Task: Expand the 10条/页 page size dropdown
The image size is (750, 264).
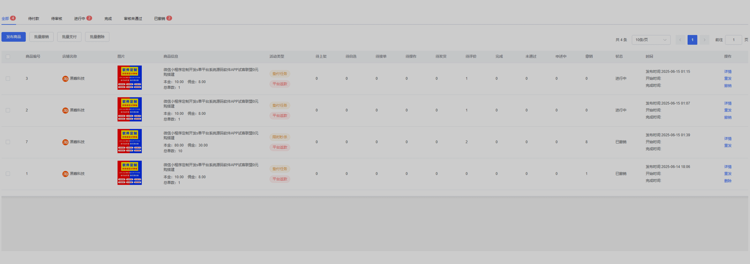Action: coord(651,40)
